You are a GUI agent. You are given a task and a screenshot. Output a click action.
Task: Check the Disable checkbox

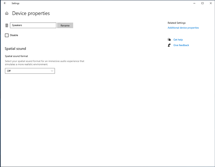click(7, 35)
